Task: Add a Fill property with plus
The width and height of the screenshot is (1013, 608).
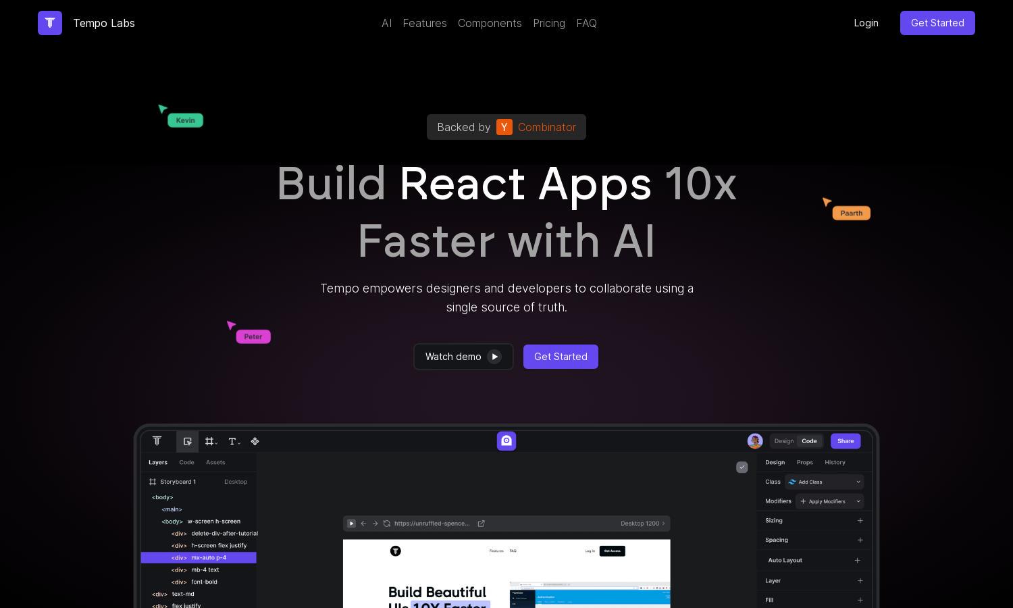Action: point(860,600)
